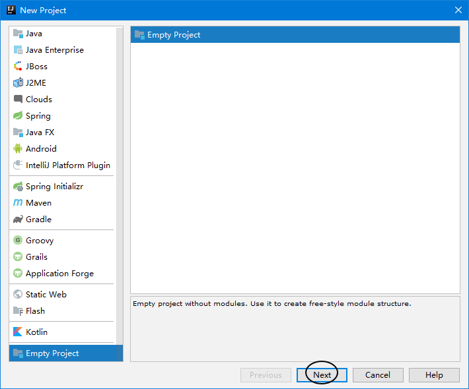
Task: Select the Maven 'm' icon
Action: tap(18, 203)
